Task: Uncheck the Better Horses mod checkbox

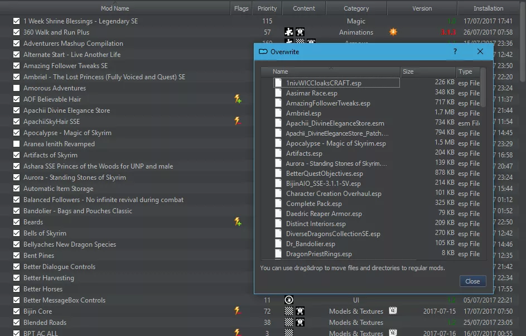Action: pyautogui.click(x=16, y=289)
